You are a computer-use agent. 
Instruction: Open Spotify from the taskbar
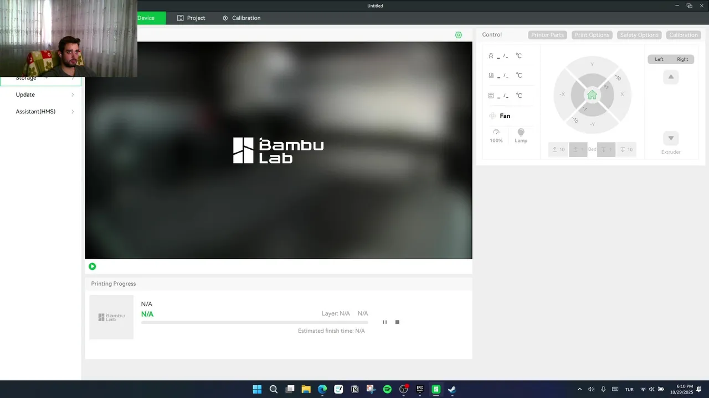pos(387,389)
